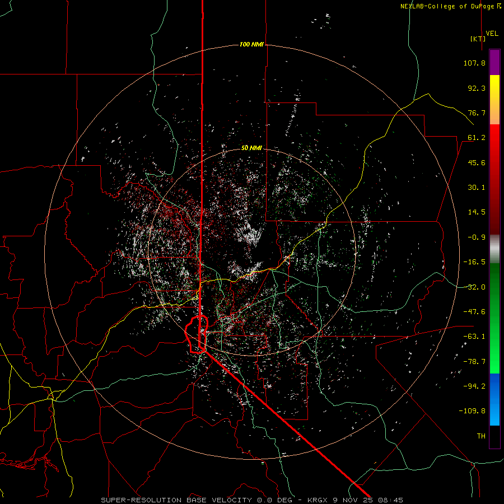Screen dimensions: 504x504
Task: Click the gray near-zero segment of color bar
Action: [x=494, y=249]
